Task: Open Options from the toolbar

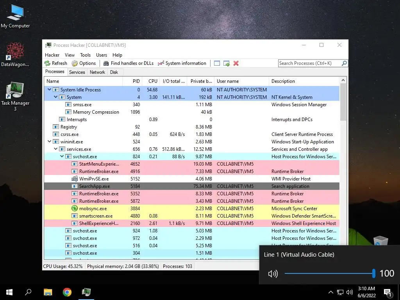Action: point(84,63)
